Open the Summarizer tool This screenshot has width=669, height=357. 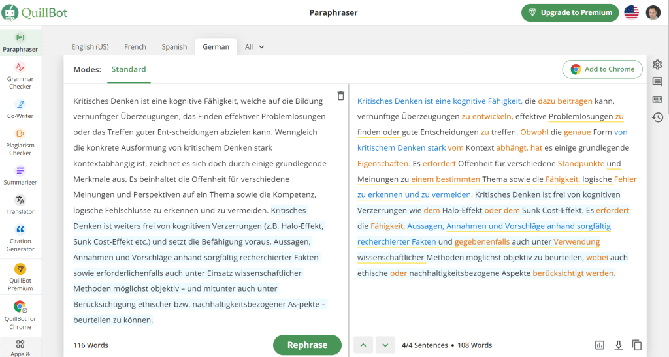20,176
